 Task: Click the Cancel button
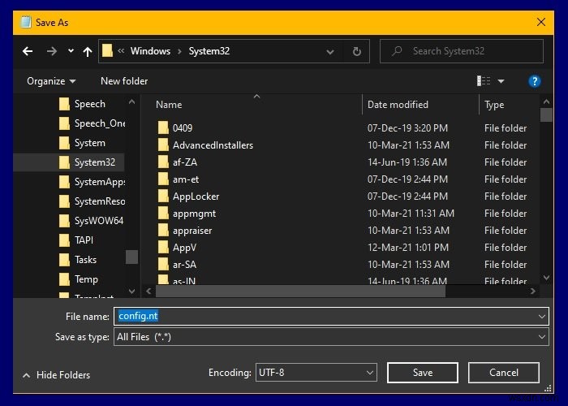click(x=504, y=372)
